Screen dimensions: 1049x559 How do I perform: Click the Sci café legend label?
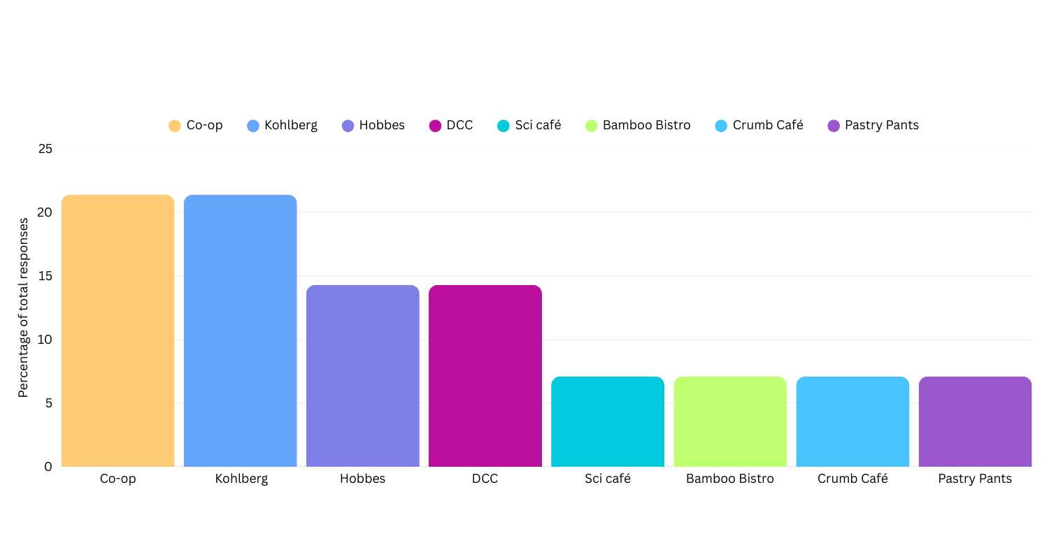tap(538, 126)
